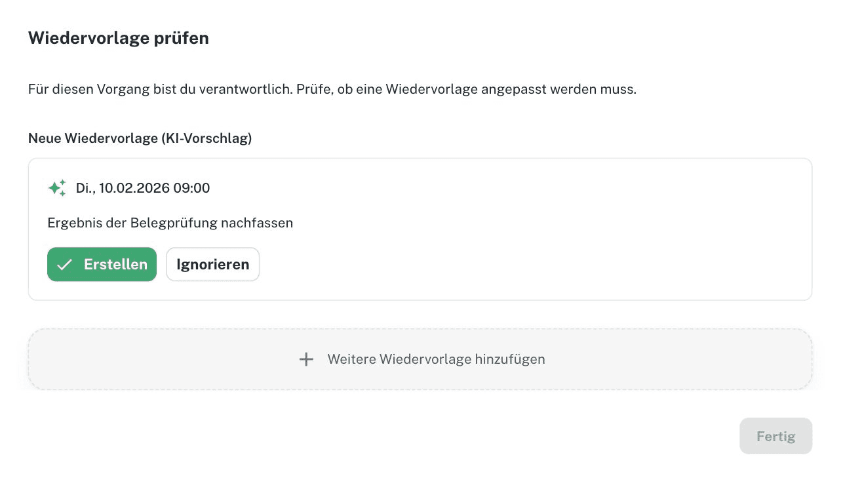This screenshot has height=487, width=843.
Task: Click the Neue Wiedervorlage (KI-Vorschlag) label
Action: click(x=140, y=138)
